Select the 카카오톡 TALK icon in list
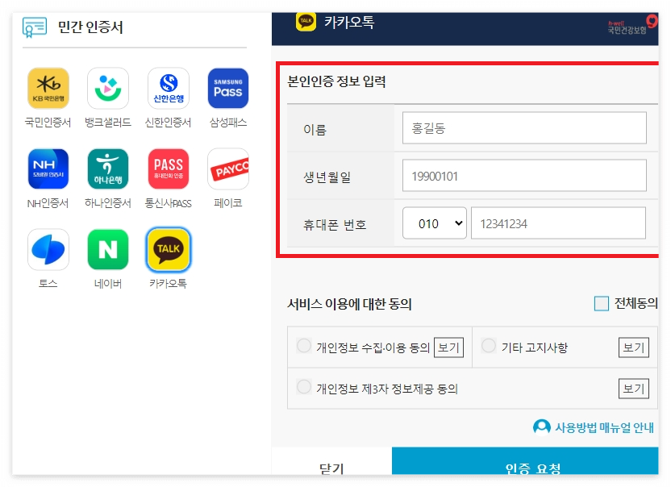This screenshot has height=487, width=671. tap(169, 249)
